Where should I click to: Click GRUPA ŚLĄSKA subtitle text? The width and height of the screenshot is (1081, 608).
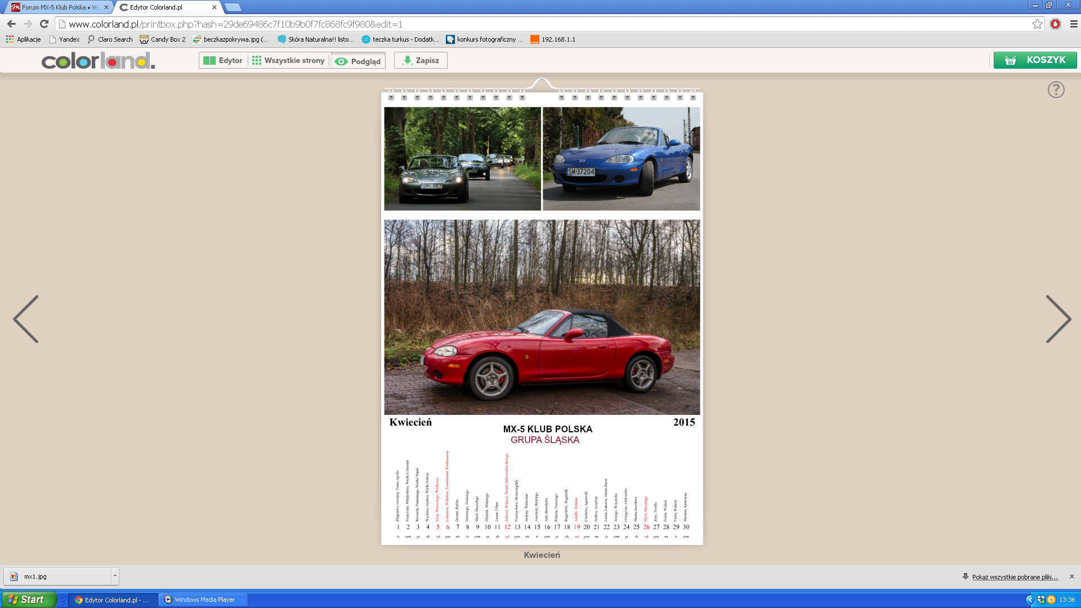click(x=545, y=440)
